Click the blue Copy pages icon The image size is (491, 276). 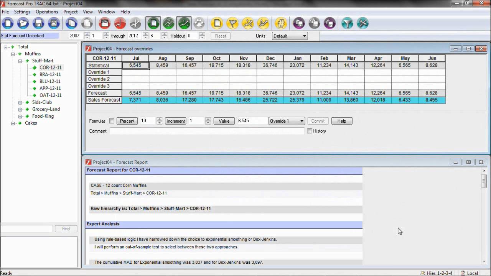point(72,23)
